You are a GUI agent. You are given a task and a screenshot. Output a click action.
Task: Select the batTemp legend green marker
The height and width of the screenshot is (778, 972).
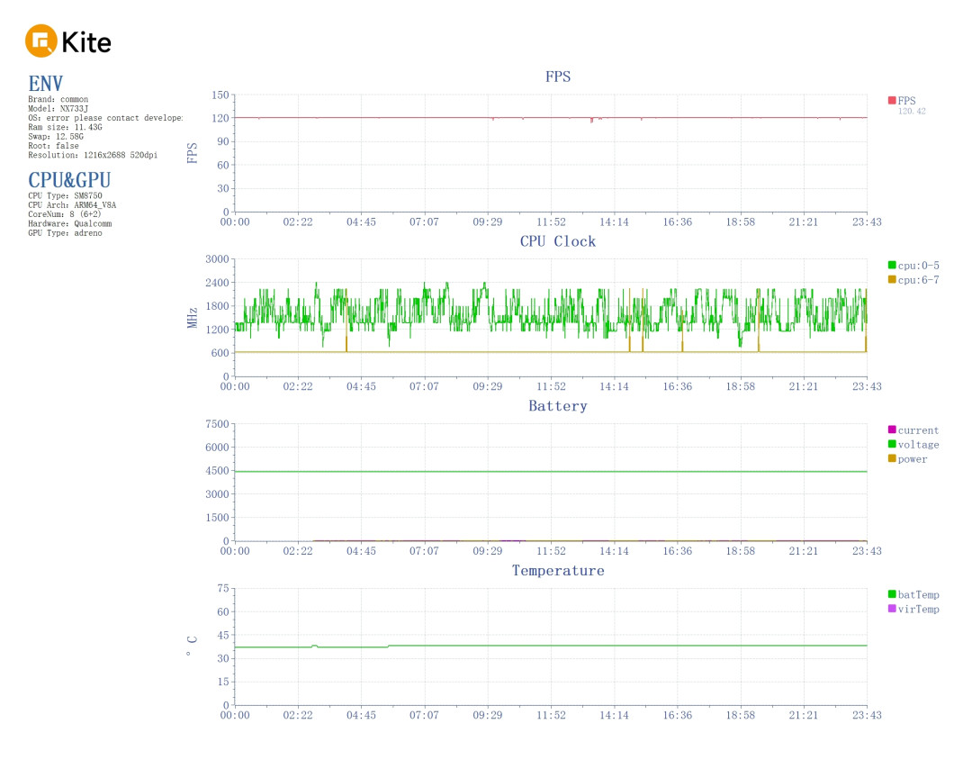pyautogui.click(x=891, y=594)
